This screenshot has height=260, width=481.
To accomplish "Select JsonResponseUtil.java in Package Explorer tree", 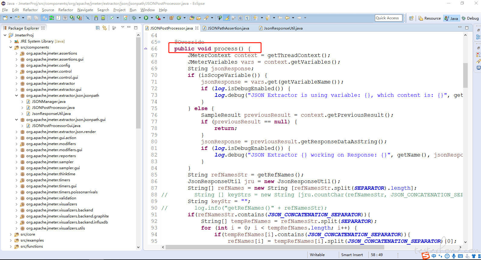I will coord(51,114).
